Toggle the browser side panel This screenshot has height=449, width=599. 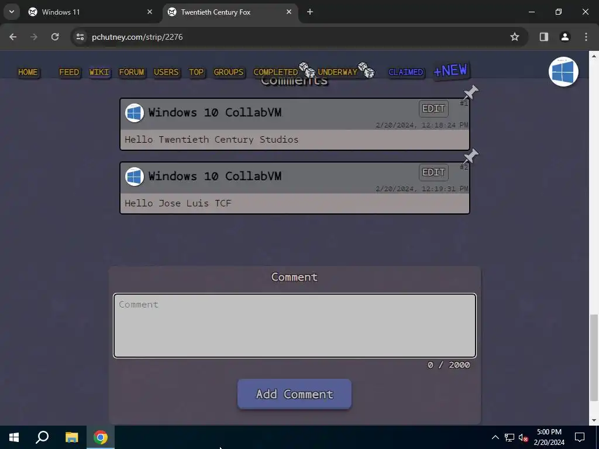(544, 37)
